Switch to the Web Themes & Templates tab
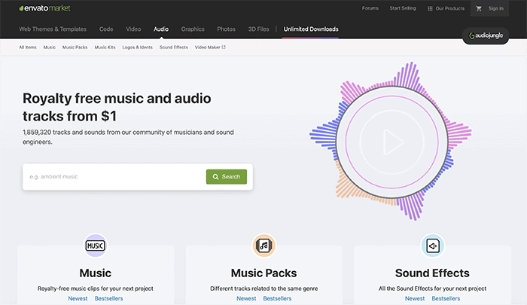Screen dimensions: 527x305 pos(53,29)
